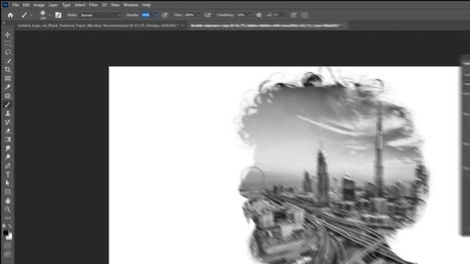The image size is (470, 264).
Task: Select the Eyedropper tool
Action: tap(8, 87)
